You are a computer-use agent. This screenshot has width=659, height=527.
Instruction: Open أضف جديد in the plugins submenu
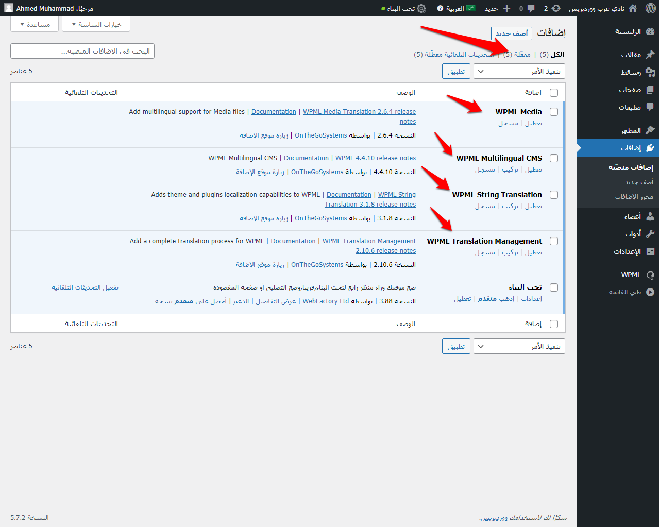point(639,182)
